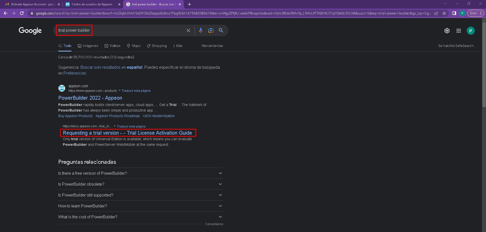Open the Más search filters dropdown

[178, 46]
